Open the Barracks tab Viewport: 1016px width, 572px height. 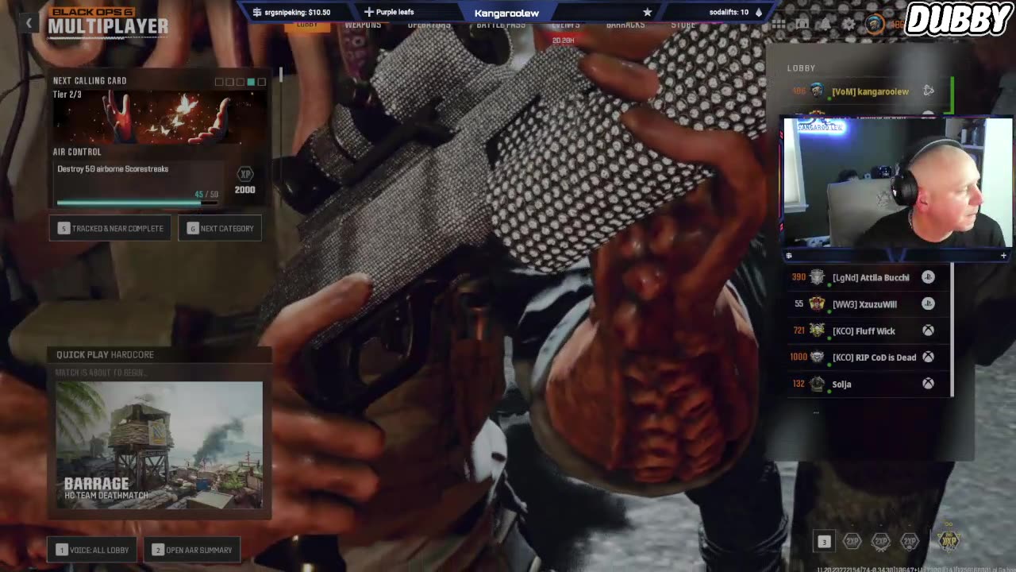[625, 25]
